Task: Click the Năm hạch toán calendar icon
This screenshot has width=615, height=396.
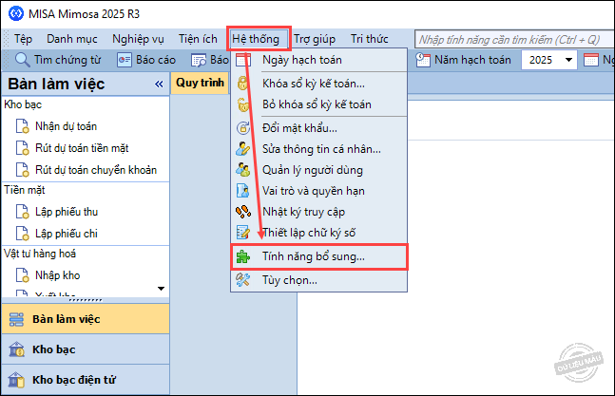Action: 423,60
